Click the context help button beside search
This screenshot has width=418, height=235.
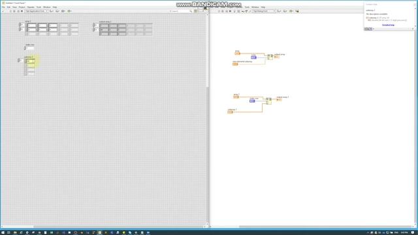point(195,11)
